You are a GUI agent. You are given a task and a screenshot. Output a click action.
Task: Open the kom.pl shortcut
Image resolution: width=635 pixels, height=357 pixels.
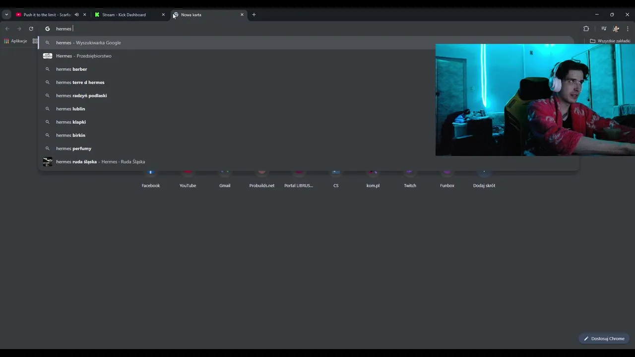tap(373, 179)
